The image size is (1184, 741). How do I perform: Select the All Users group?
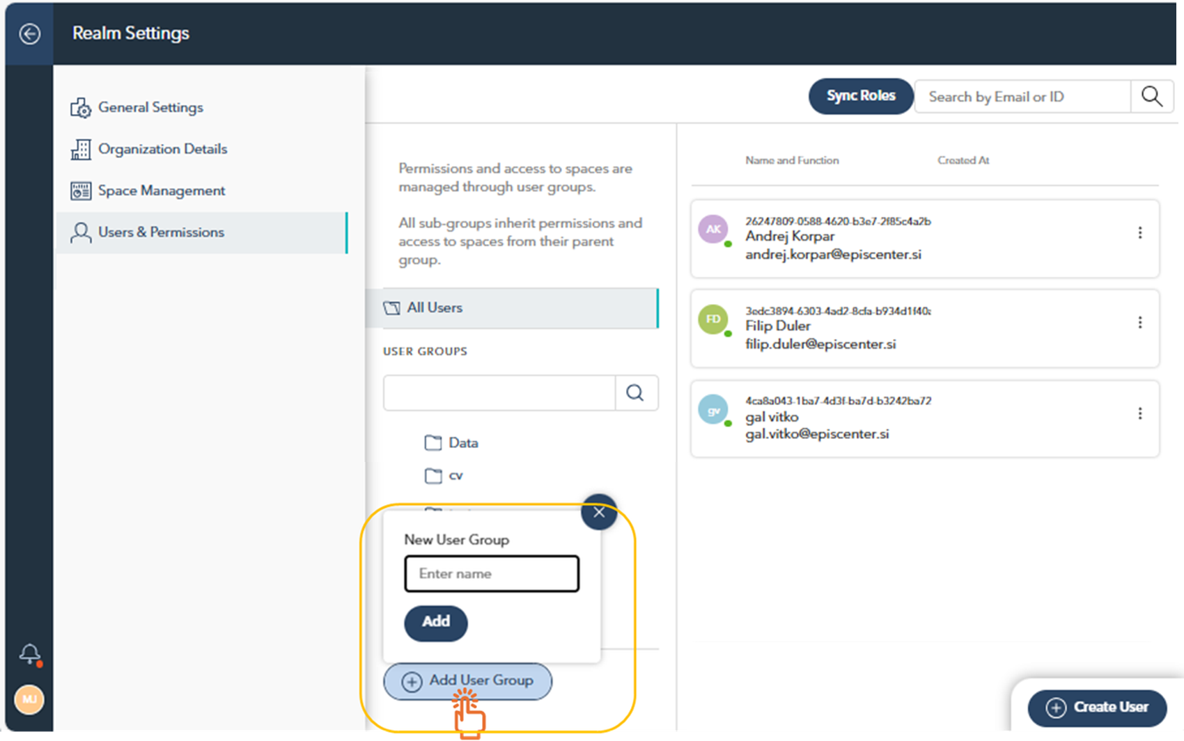pyautogui.click(x=513, y=308)
